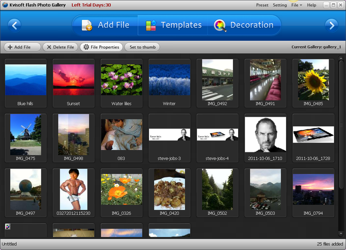Select the IMG_0420 food thumbnail
346x250 pixels.
click(x=169, y=193)
